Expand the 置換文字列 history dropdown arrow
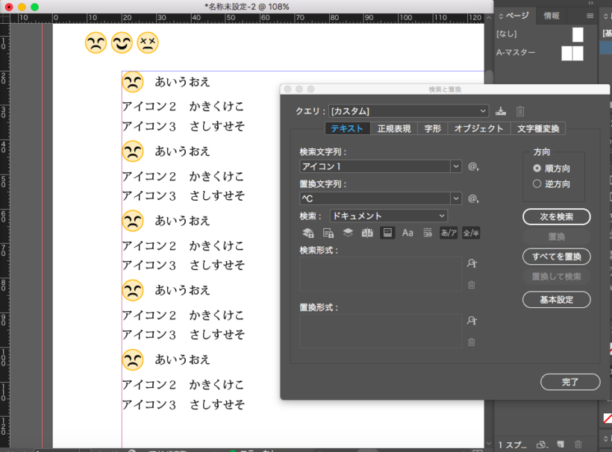Screen dimensions: 612x452 pos(456,198)
